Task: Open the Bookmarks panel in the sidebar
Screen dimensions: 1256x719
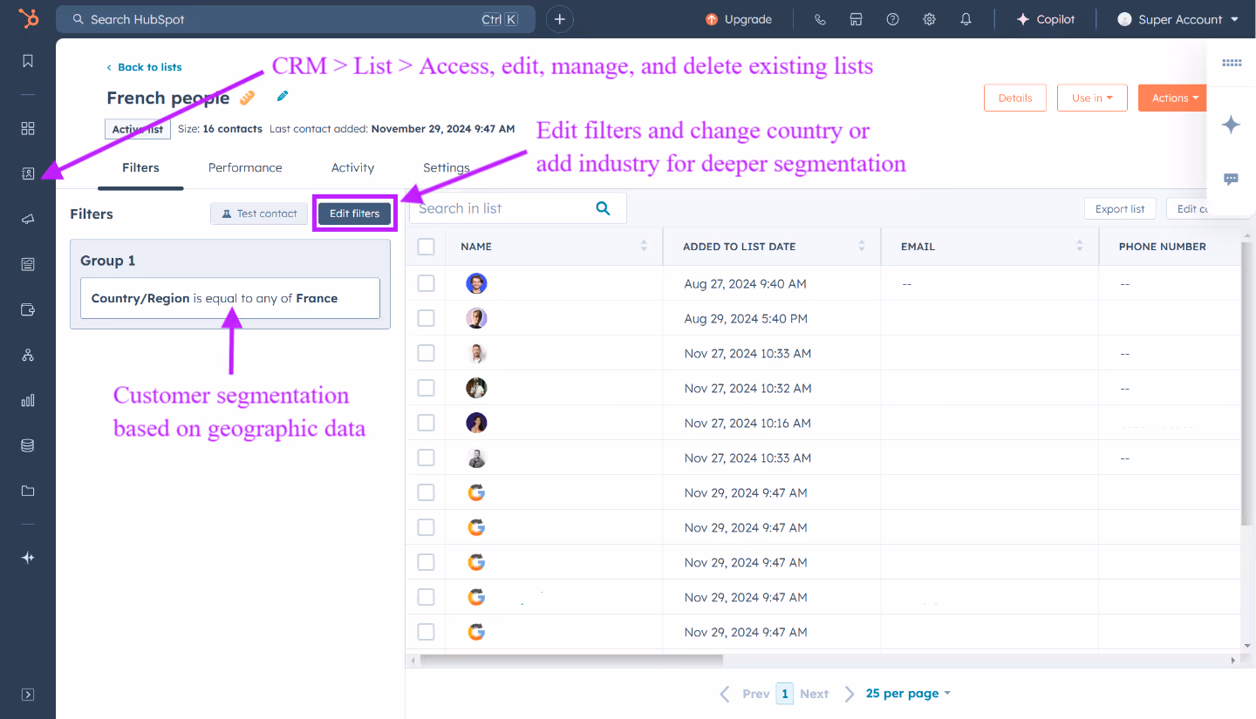Action: click(27, 61)
